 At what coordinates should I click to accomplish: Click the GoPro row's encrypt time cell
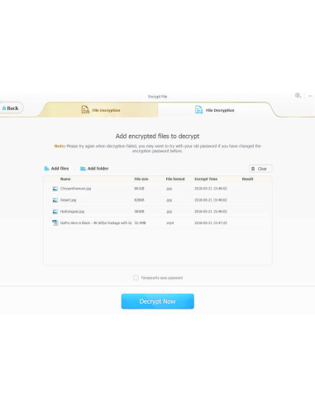pyautogui.click(x=211, y=223)
